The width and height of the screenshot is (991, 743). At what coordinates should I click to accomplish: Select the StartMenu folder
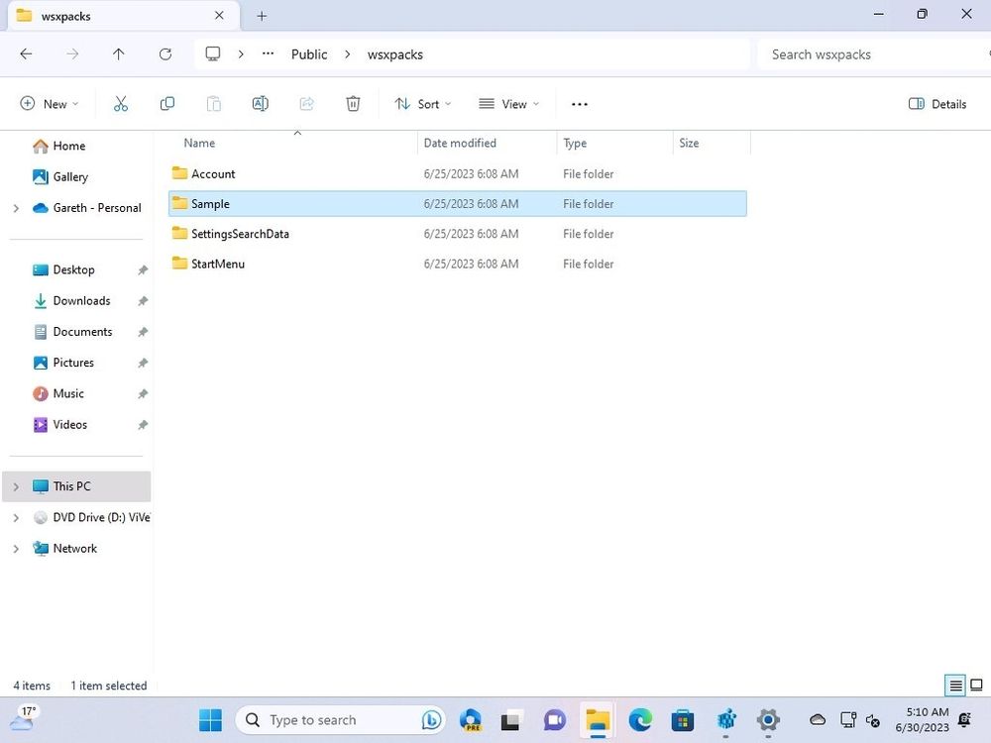pos(458,265)
